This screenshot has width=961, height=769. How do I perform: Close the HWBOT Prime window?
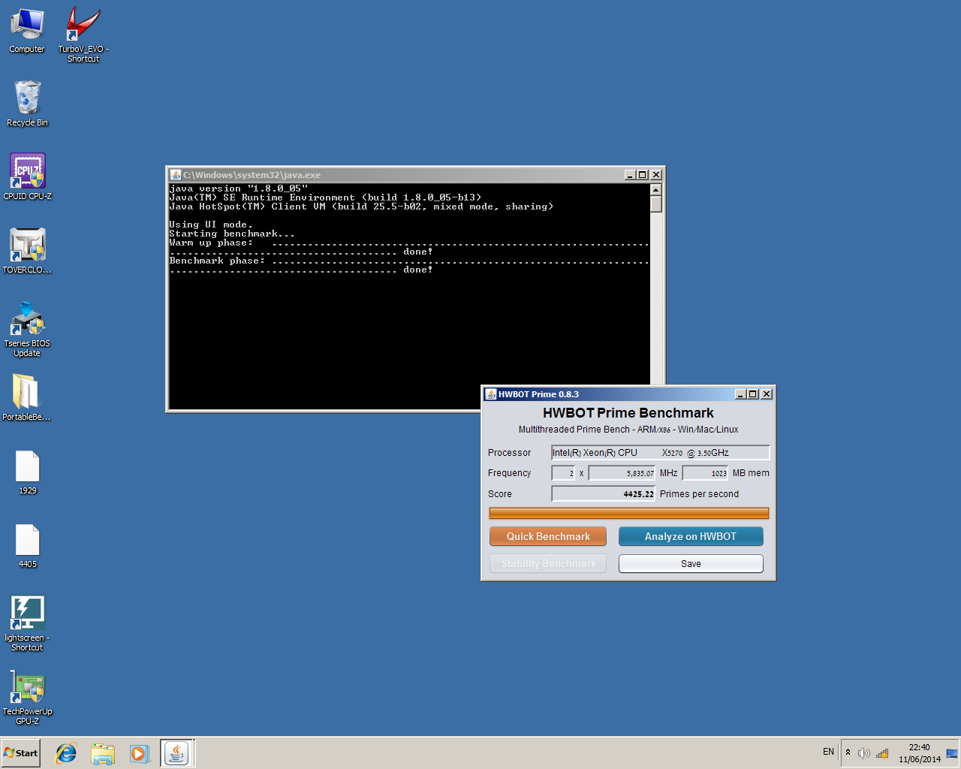click(x=767, y=394)
